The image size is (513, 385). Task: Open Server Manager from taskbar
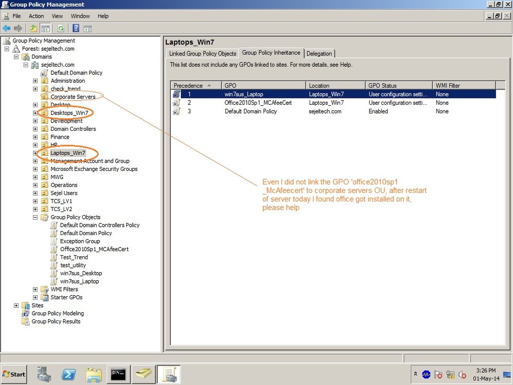pyautogui.click(x=44, y=374)
